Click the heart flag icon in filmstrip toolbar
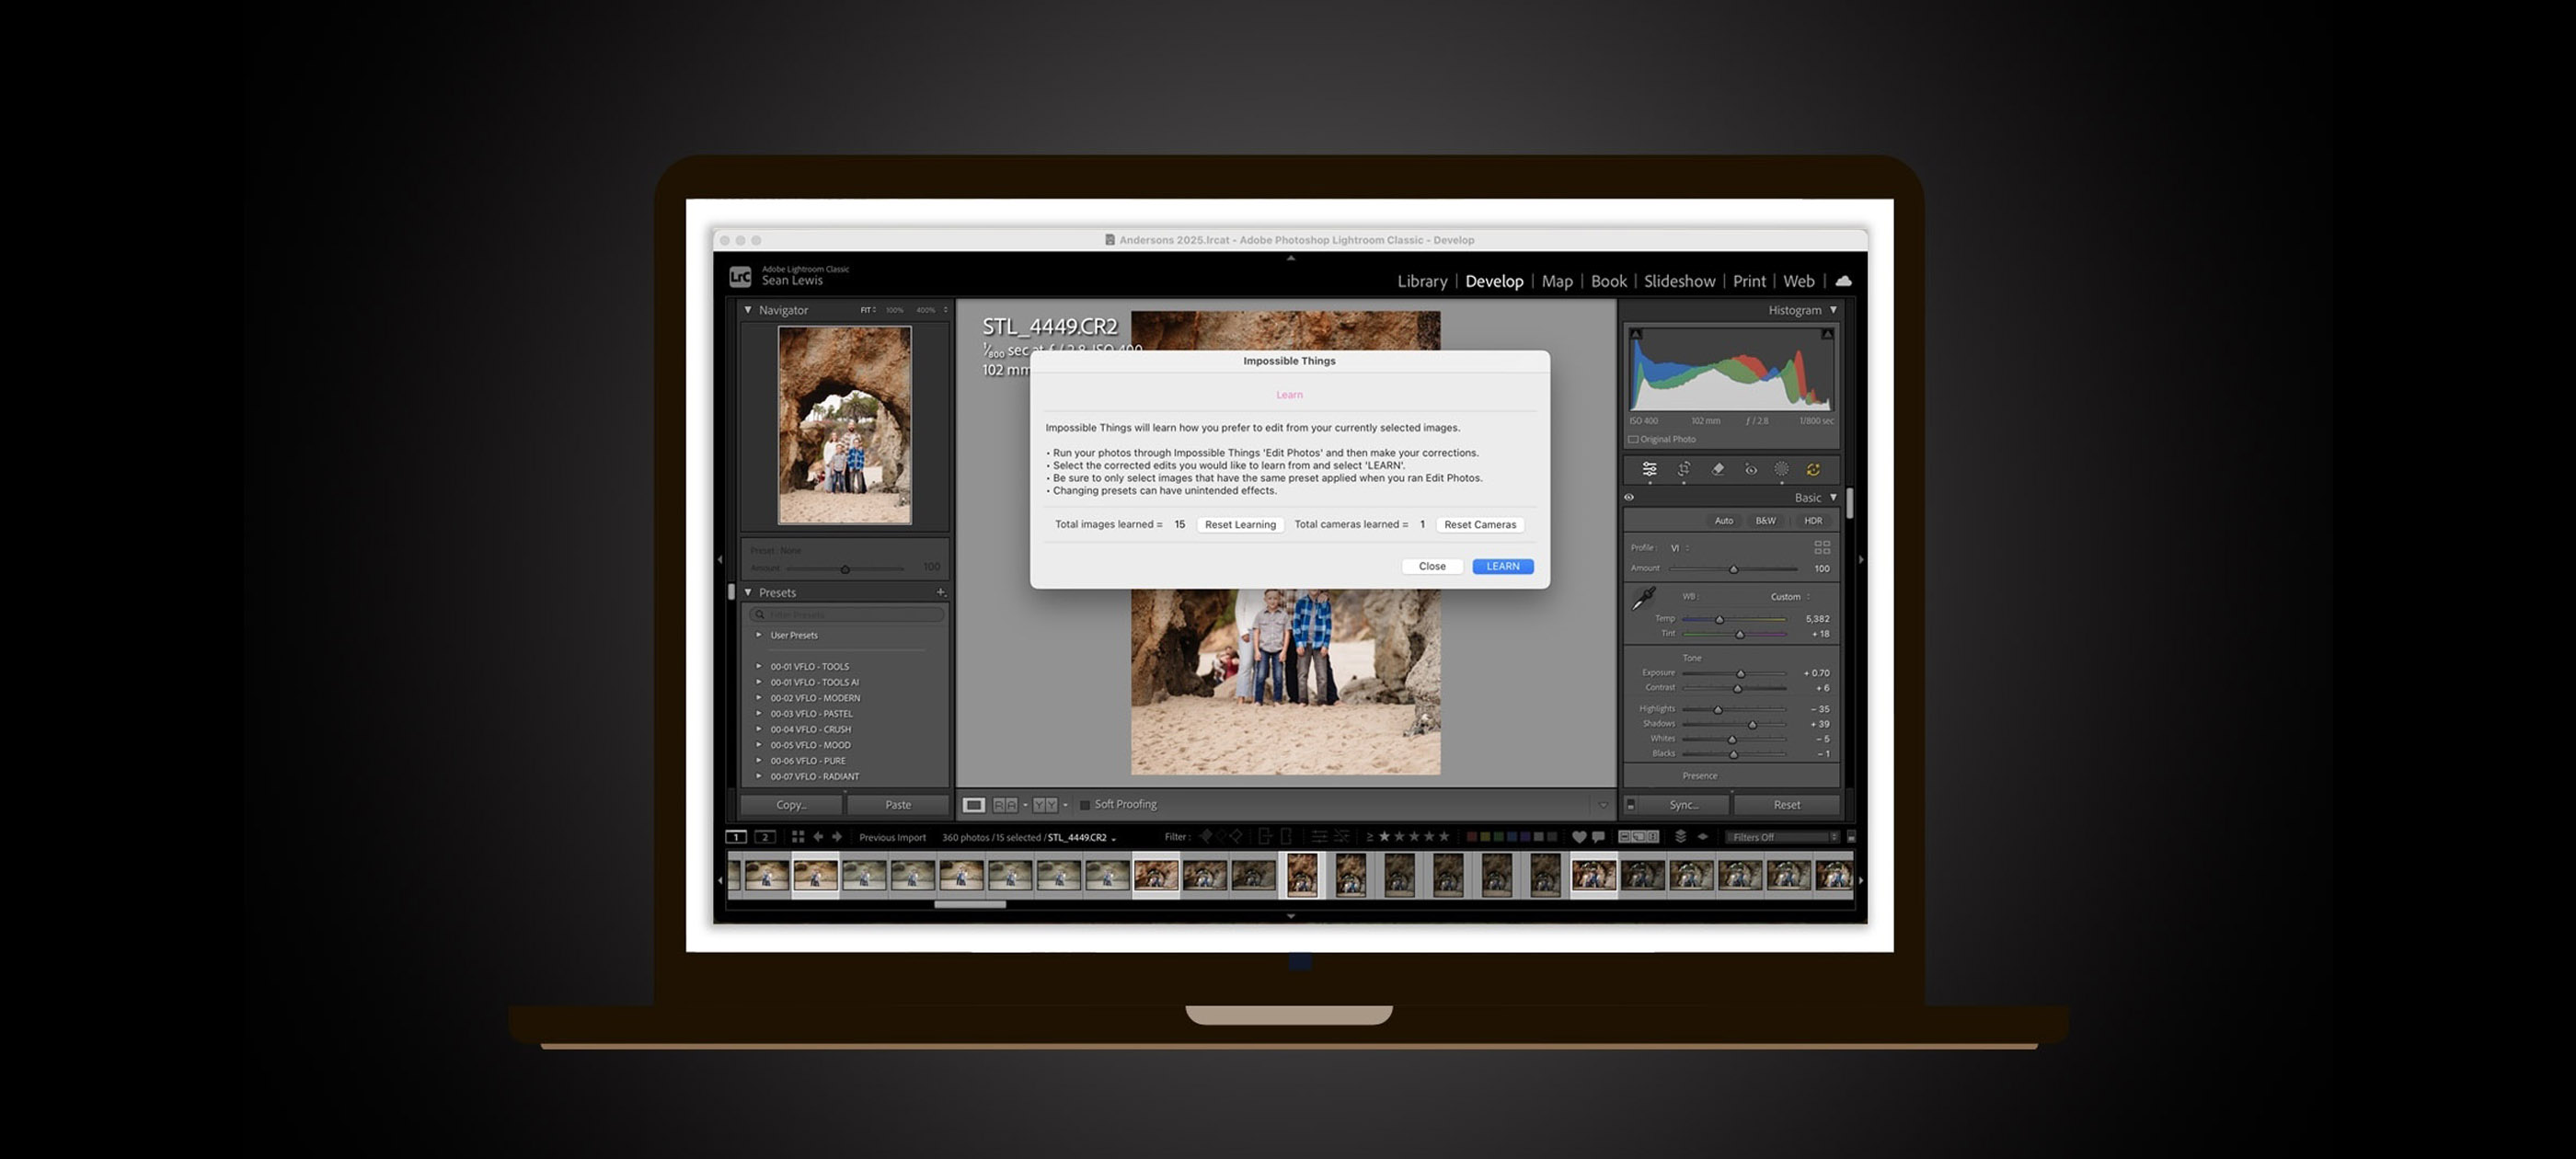Screen dimensions: 2576x1159 [1579, 837]
